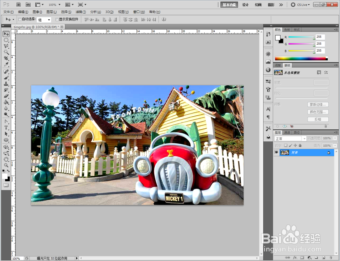The image size is (340, 261).
Task: Toggle lock all padlock in Layers panel
Action: click(300, 146)
